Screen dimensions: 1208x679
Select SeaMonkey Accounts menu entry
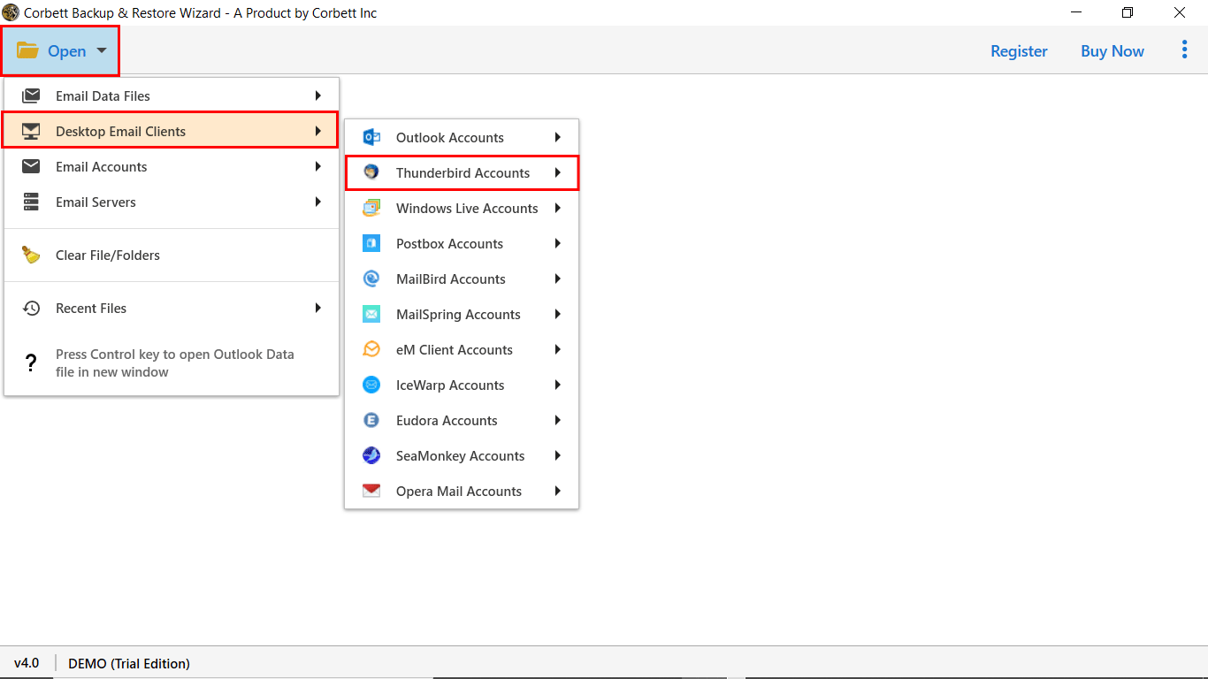coord(462,455)
